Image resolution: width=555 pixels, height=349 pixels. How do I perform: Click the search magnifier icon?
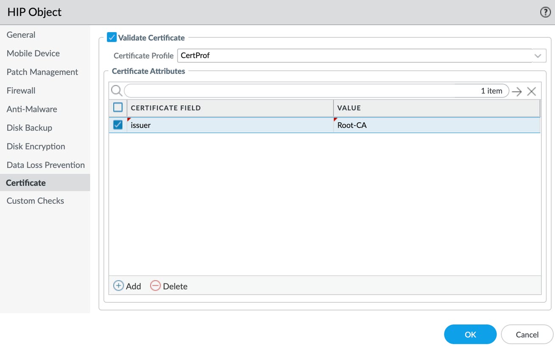click(x=116, y=91)
